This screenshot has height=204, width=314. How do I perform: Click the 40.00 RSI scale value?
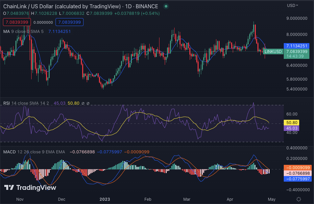tap(292, 133)
